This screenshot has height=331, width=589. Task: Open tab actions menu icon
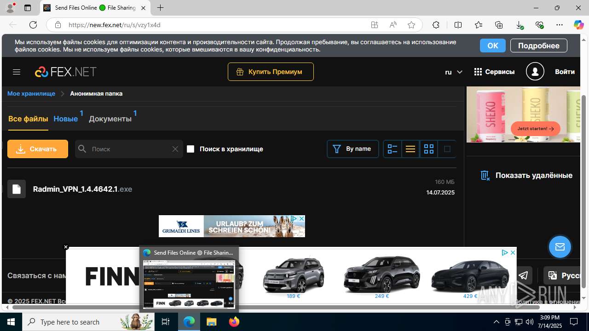coord(28,8)
